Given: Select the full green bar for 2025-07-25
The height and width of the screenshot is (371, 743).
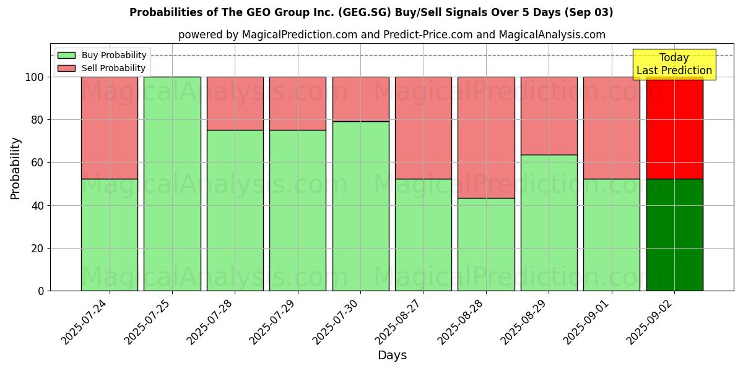Looking at the screenshot, I should coord(172,184).
